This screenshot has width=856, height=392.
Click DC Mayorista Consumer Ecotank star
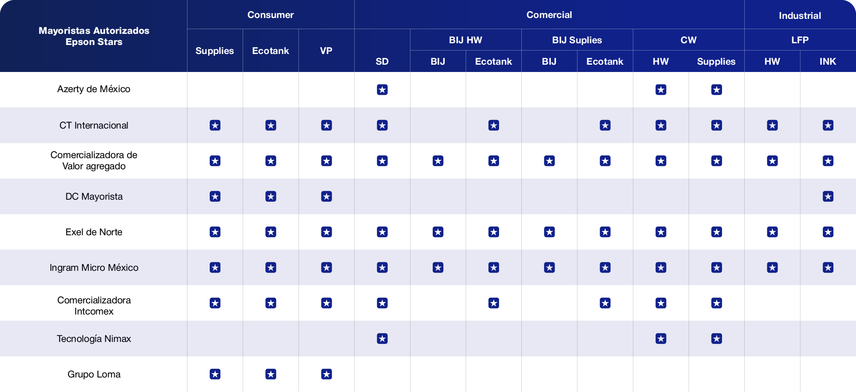click(x=270, y=196)
